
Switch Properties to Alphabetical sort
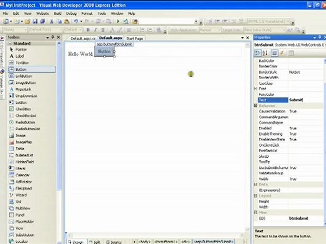tap(265, 53)
